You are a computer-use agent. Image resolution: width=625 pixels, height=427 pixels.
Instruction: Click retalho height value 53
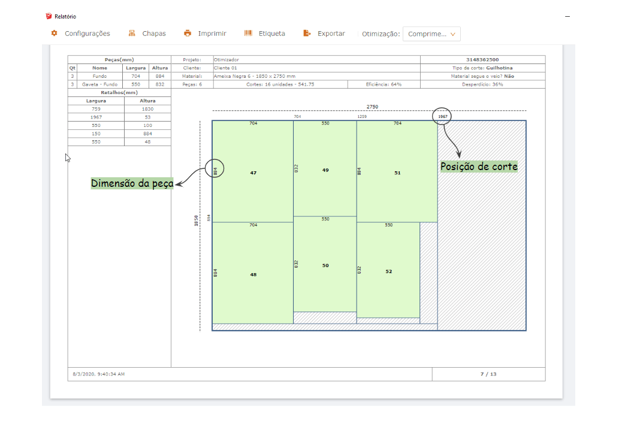coord(147,117)
